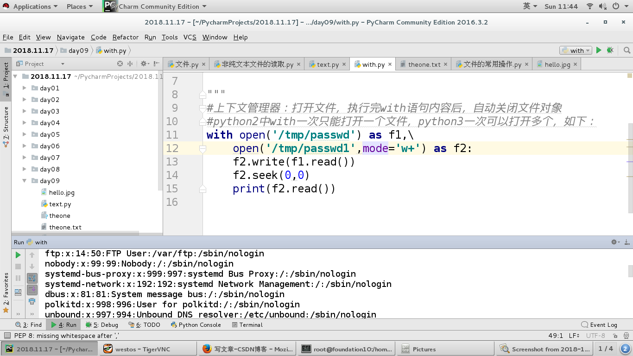Close the with.py editor tab
Screen dimensions: 633x356
pos(390,64)
